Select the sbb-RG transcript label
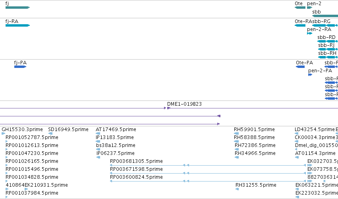338x199 pixels. (321, 21)
